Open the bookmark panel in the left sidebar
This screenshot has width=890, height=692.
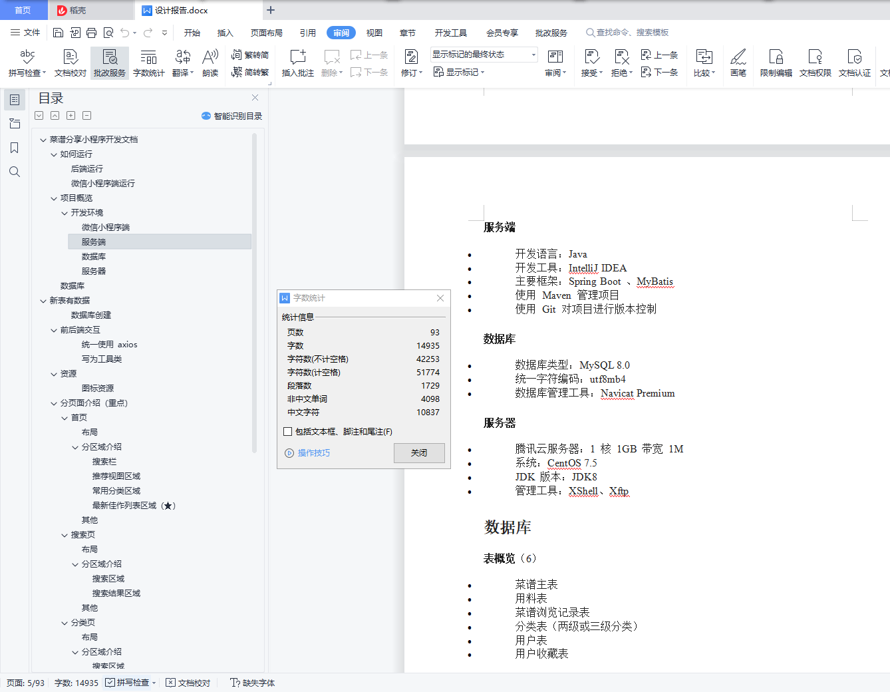tap(15, 148)
